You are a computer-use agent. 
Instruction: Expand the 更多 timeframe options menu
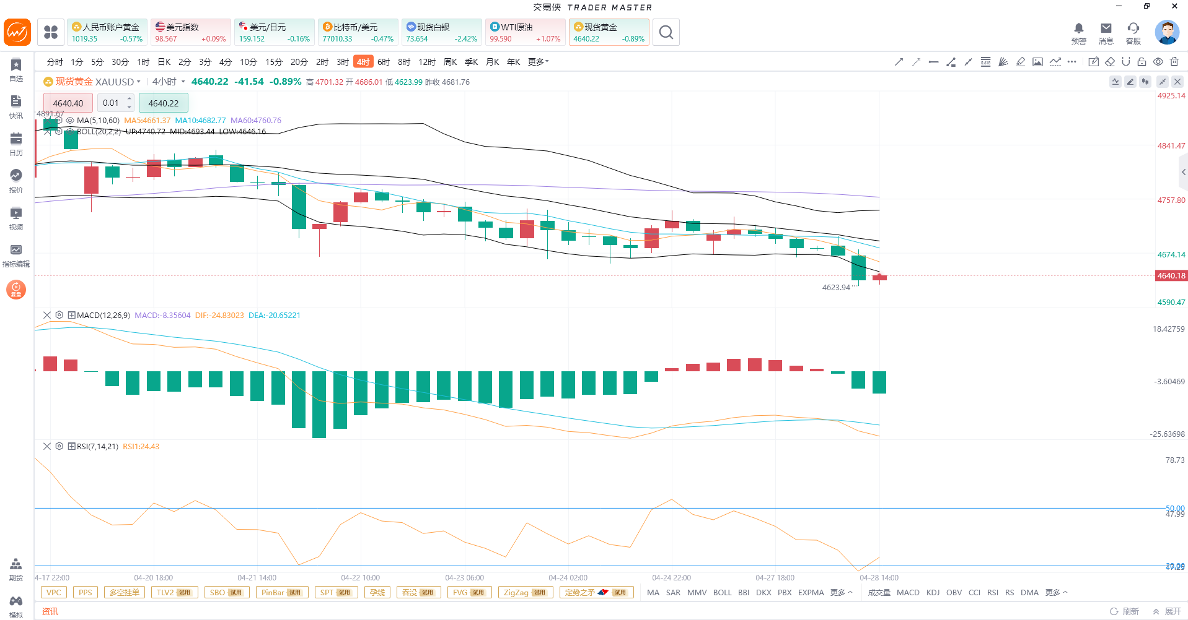pos(538,62)
